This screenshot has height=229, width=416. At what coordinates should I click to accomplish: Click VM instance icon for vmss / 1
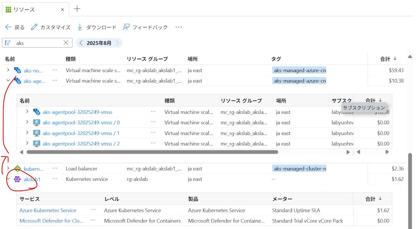36,133
